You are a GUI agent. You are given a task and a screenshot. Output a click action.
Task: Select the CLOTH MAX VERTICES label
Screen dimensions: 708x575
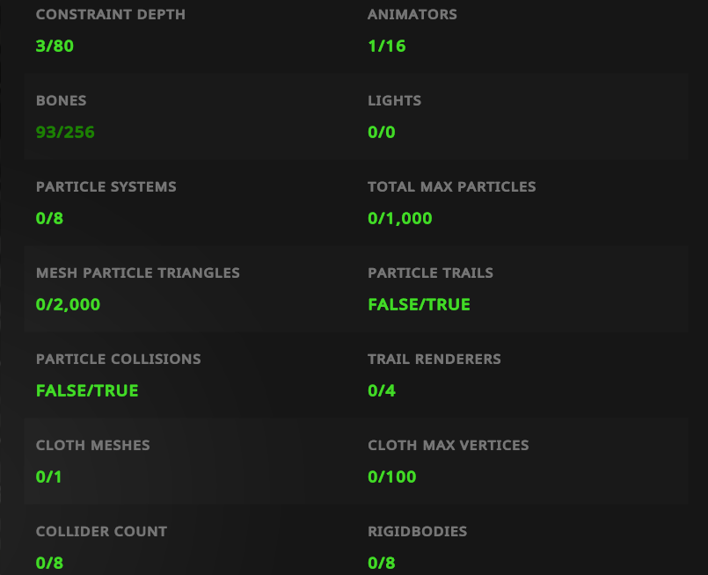coord(449,446)
